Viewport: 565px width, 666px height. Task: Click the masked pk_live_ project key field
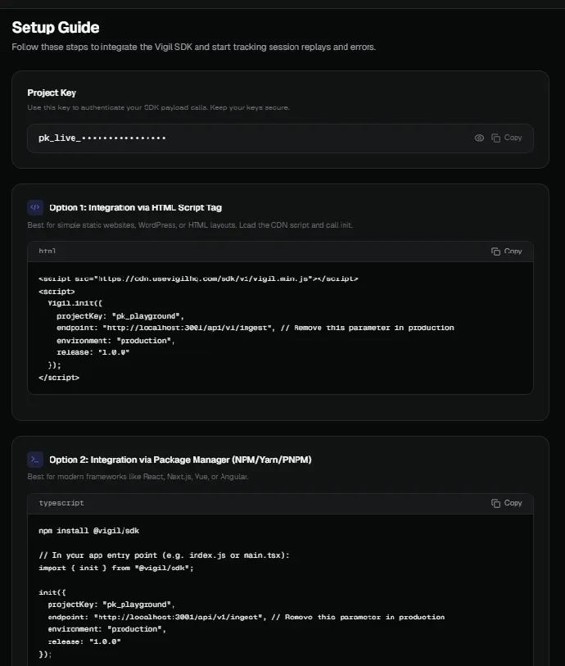click(x=280, y=138)
